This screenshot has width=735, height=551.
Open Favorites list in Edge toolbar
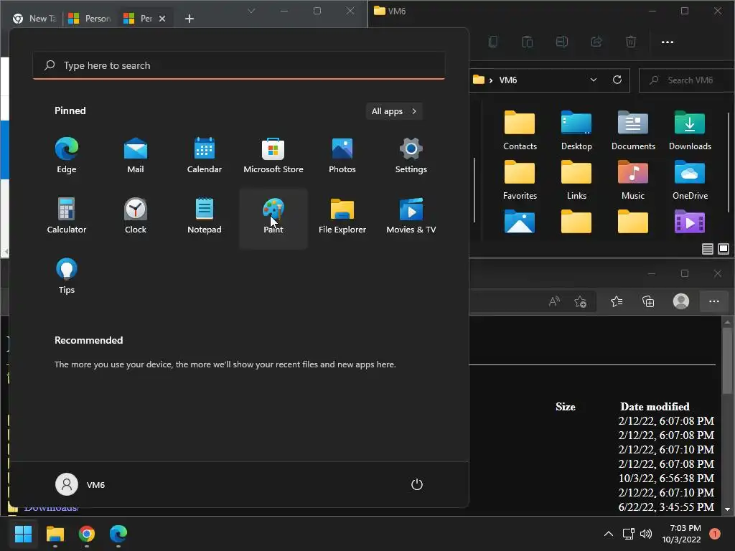(x=617, y=301)
